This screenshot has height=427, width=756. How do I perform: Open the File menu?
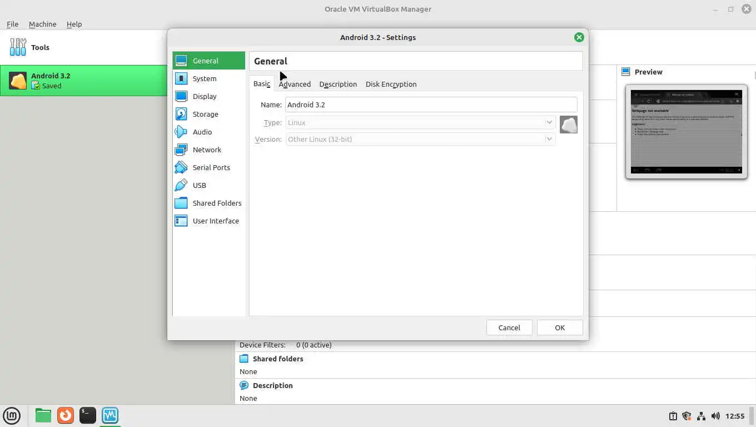[x=12, y=24]
